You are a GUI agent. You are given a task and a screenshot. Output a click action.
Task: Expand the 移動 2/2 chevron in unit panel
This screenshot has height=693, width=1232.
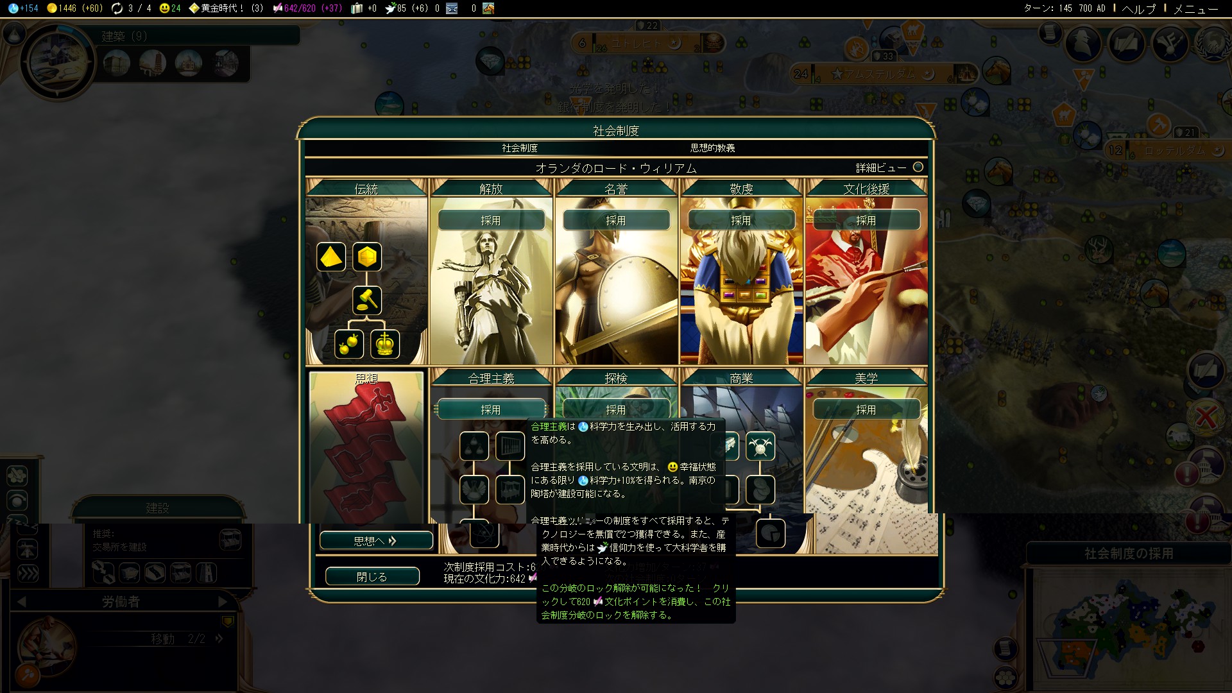(x=219, y=638)
